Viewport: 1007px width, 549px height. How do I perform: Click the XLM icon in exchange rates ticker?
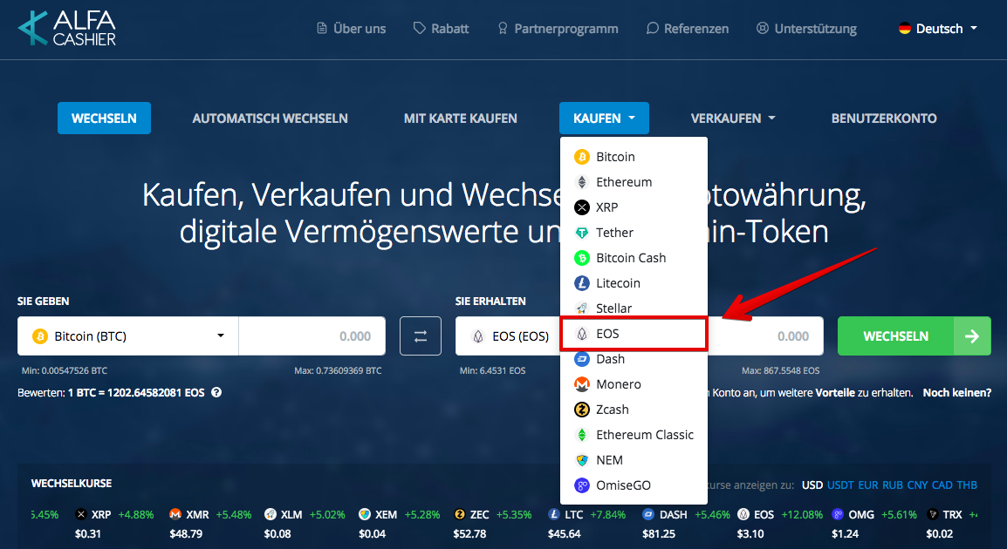click(271, 514)
